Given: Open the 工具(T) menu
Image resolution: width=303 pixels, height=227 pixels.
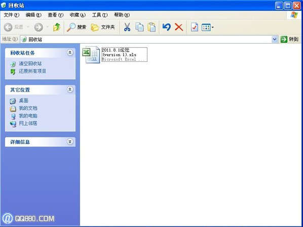Looking at the screenshot, I should pos(100,15).
